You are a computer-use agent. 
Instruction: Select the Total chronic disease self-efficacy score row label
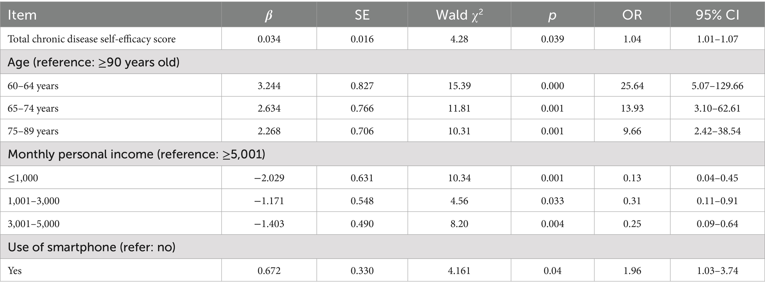coord(91,39)
